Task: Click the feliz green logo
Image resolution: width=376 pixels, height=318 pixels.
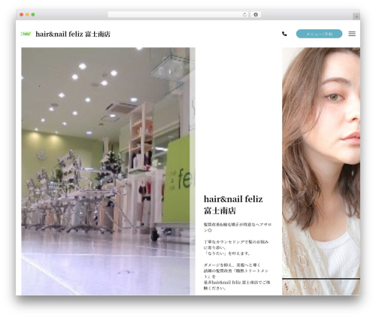Action: pyautogui.click(x=26, y=34)
